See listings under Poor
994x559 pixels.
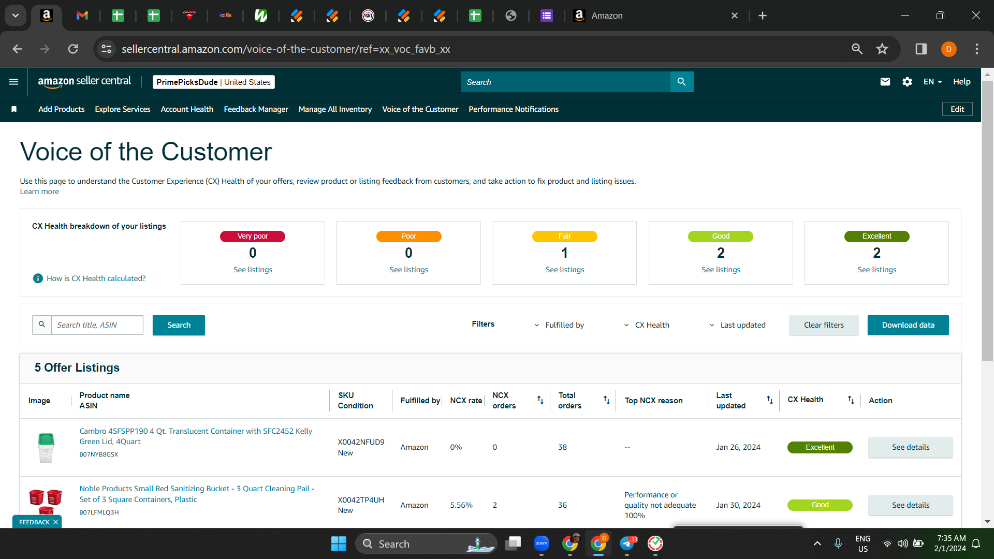[x=408, y=270]
